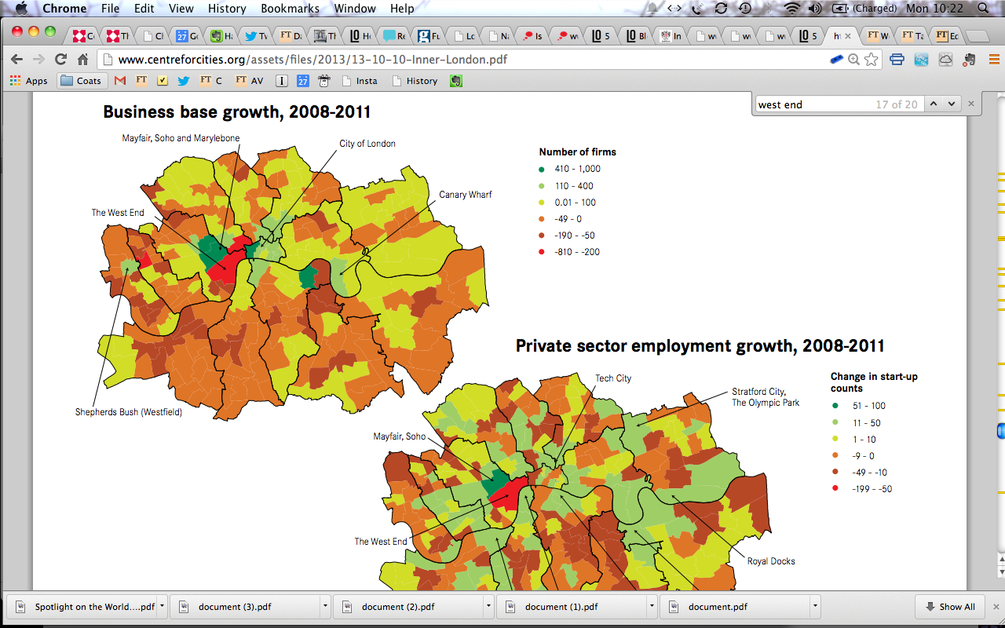Open dropdown arrow for document (3).pdf

pyautogui.click(x=325, y=606)
